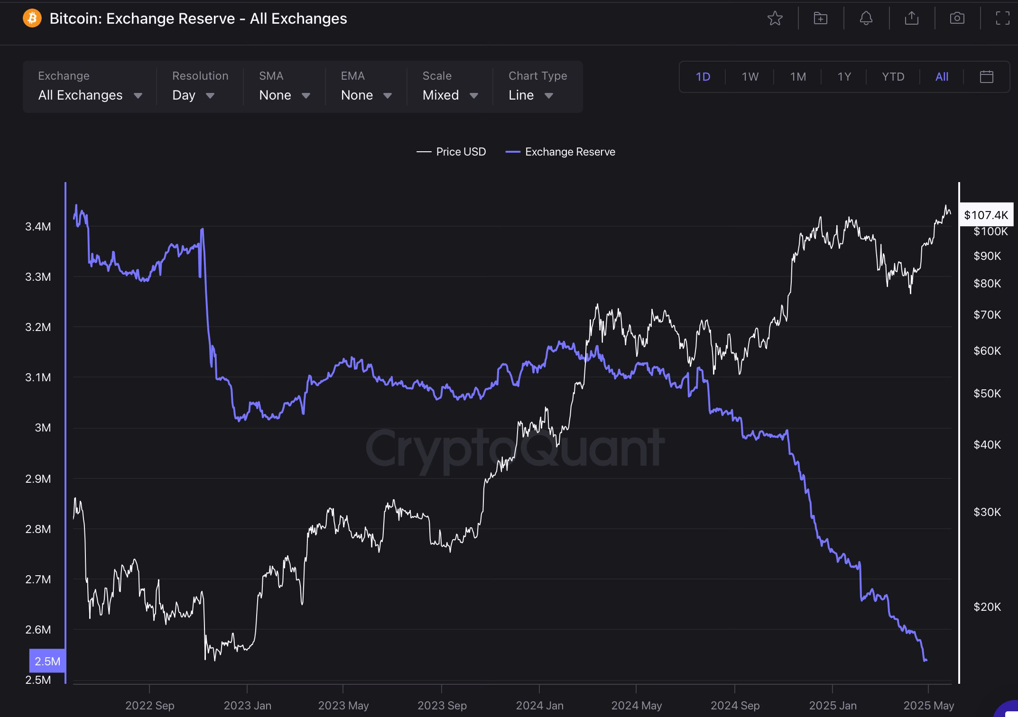Expand the Resolution Day dropdown
1018x717 pixels.
pos(193,95)
